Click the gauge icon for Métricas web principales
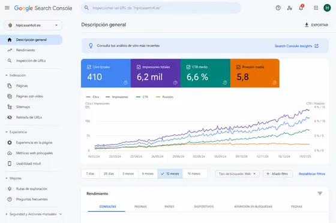Image resolution: width=336 pixels, height=223 pixels. (x=10, y=153)
